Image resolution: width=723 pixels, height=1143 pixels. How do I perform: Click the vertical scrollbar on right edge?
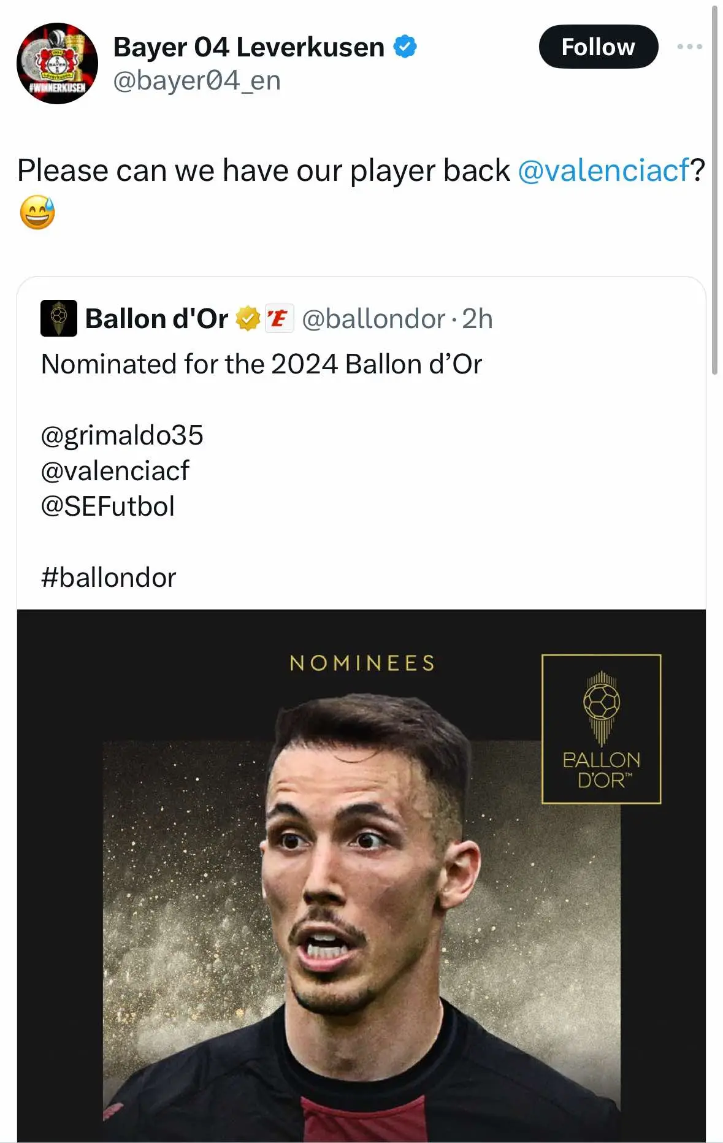(x=714, y=190)
